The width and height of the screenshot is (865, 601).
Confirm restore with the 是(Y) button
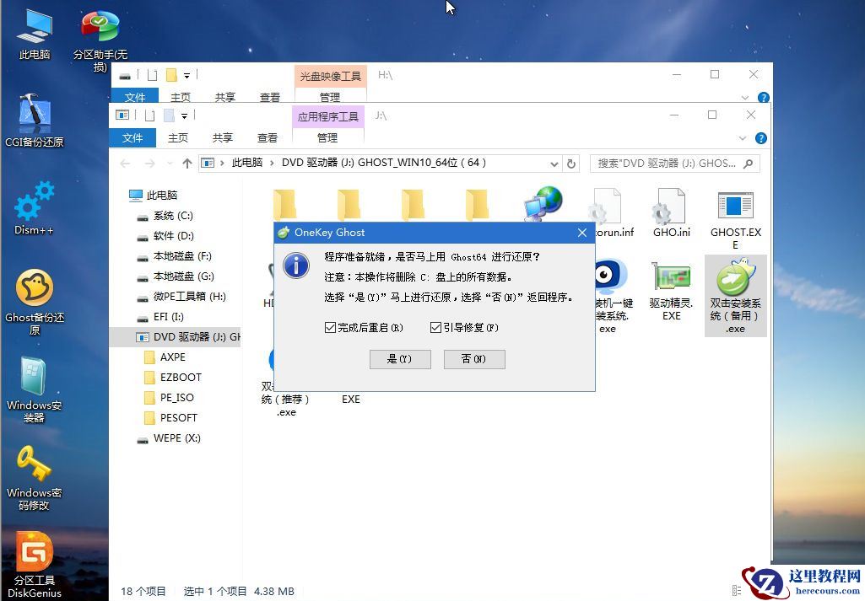point(399,358)
